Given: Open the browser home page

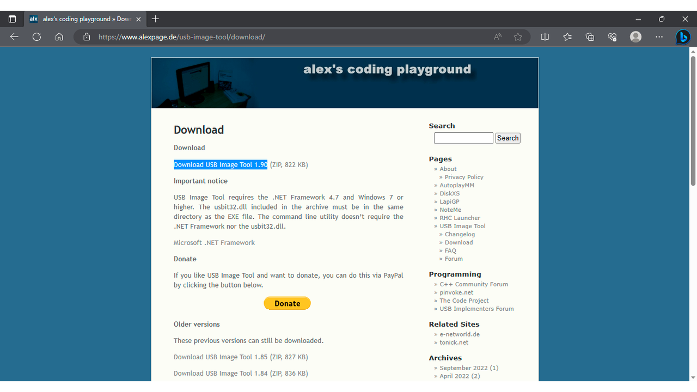Looking at the screenshot, I should (59, 37).
